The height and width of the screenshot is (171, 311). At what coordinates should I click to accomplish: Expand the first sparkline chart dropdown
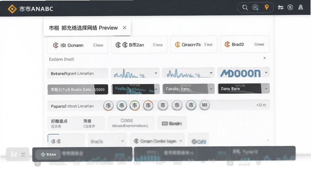156,73
